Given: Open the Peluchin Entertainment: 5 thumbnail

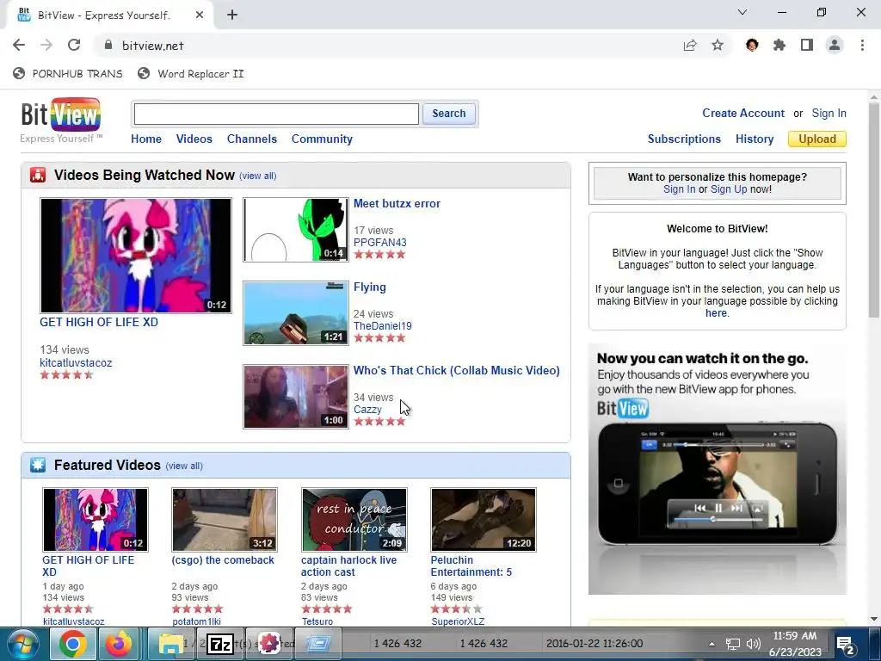Looking at the screenshot, I should pos(484,520).
